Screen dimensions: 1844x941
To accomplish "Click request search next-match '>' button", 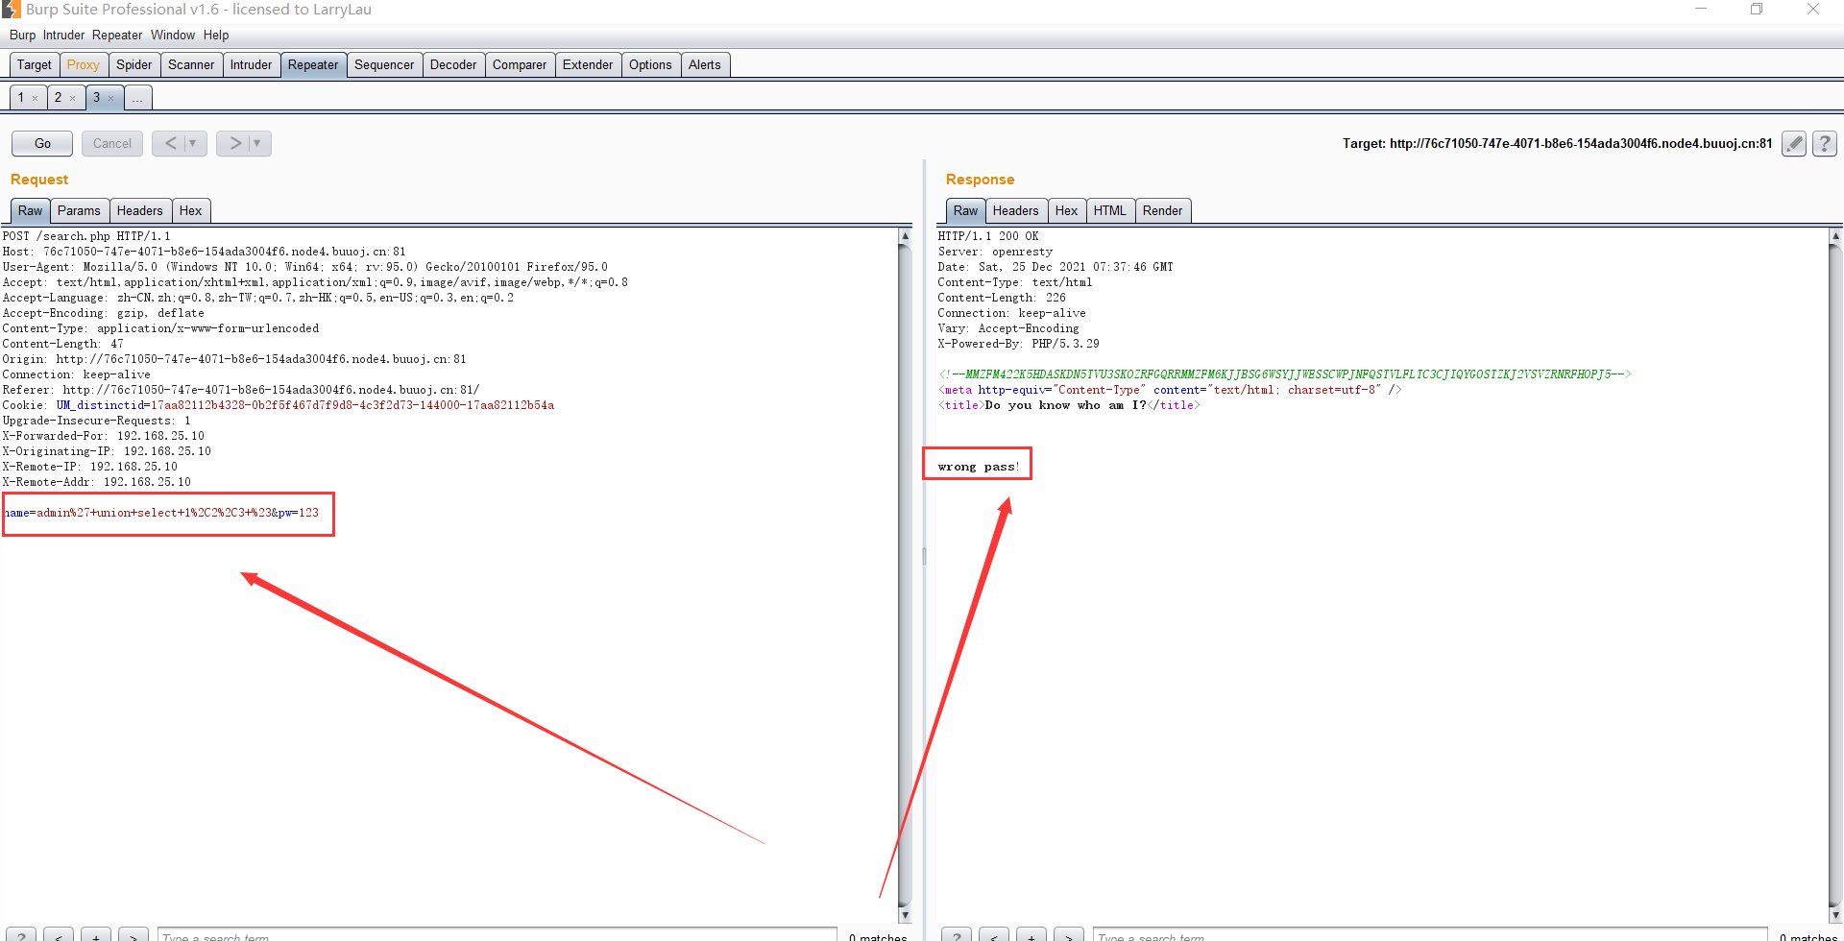I will pos(133,935).
